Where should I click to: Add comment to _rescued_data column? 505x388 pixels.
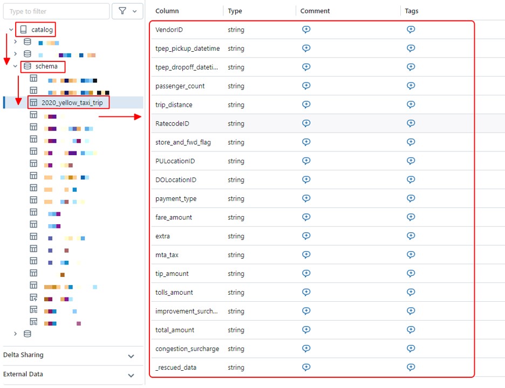click(x=306, y=368)
